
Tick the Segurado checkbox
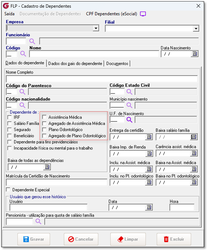[9, 130]
